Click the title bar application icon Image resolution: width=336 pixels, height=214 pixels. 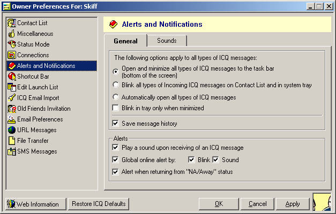tap(6, 6)
